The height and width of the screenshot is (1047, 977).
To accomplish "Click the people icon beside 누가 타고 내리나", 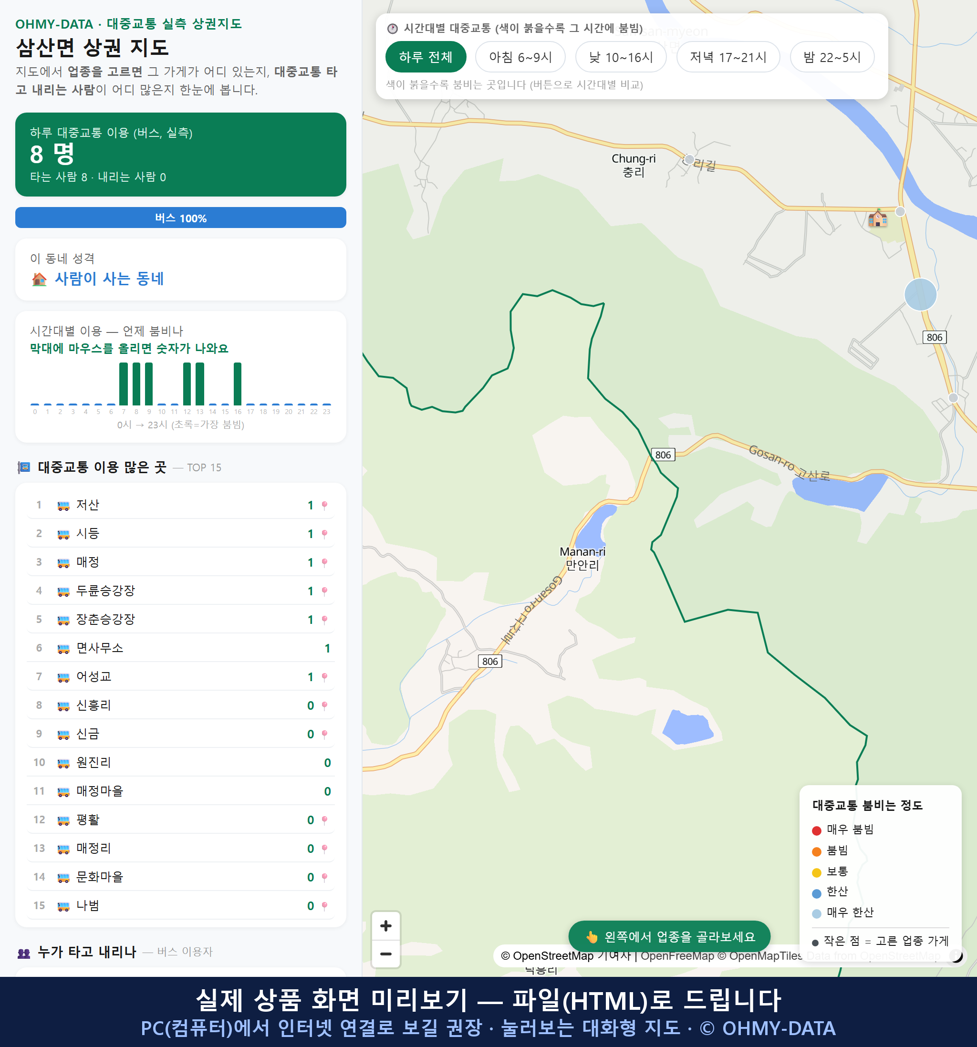I will [x=24, y=953].
